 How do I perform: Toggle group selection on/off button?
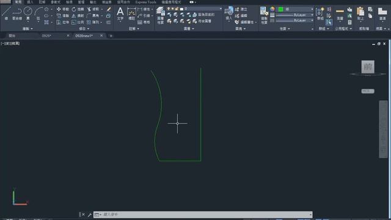coord(329,22)
